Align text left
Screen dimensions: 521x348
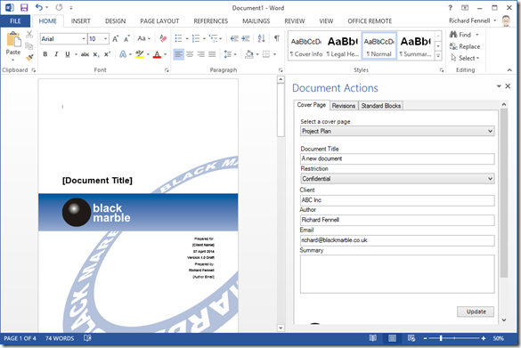pos(178,54)
